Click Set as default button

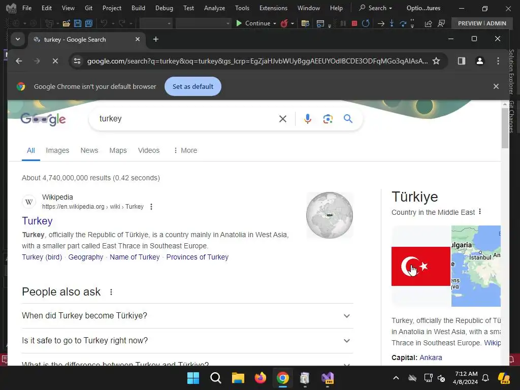point(192,86)
